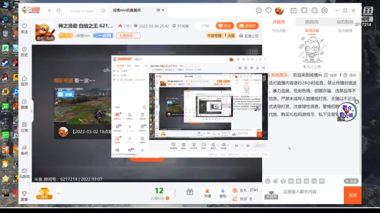Open 鱼吧 in the left sidebar
380x213 pixels.
[24, 150]
